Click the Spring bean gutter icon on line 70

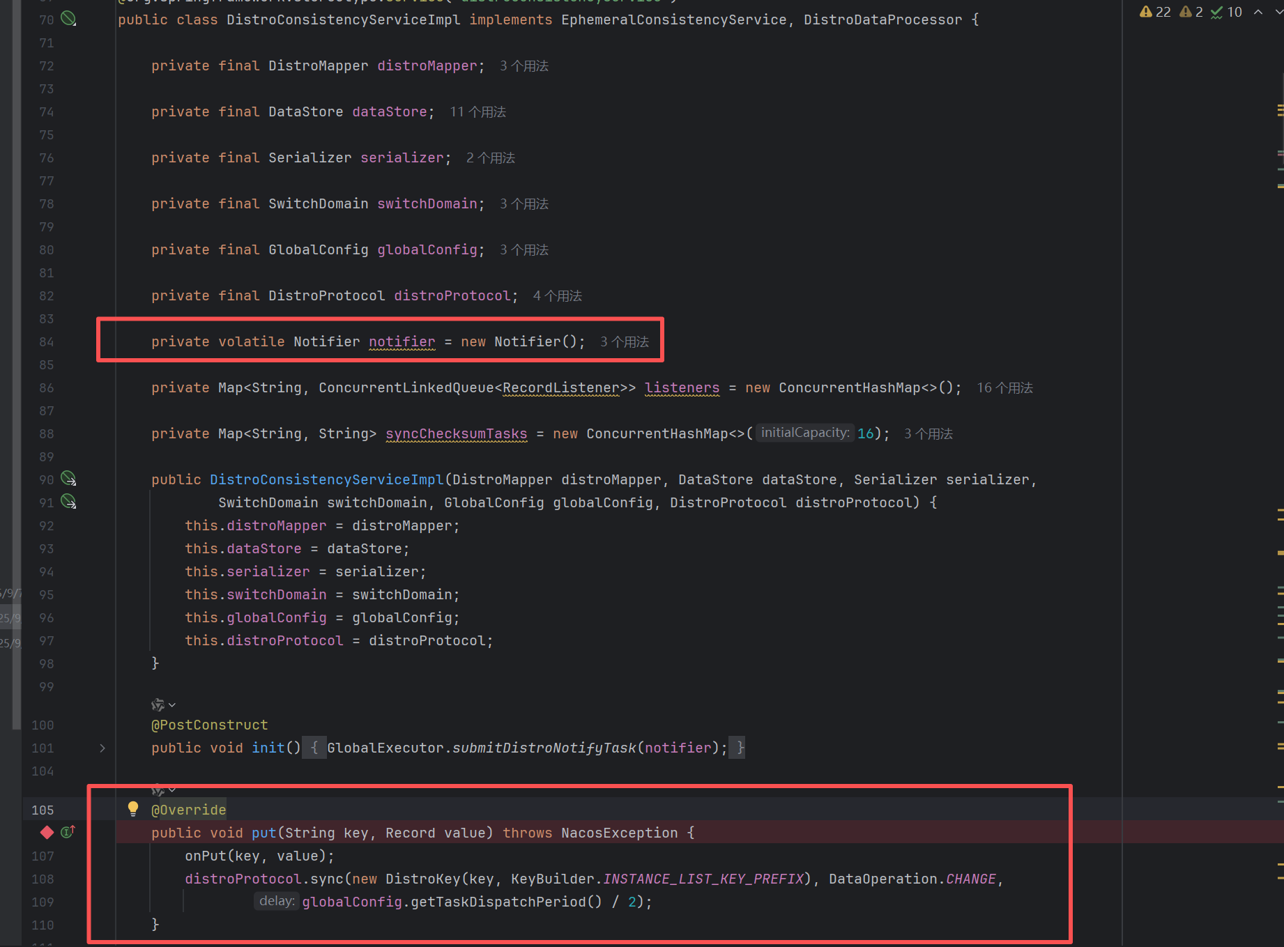tap(68, 19)
